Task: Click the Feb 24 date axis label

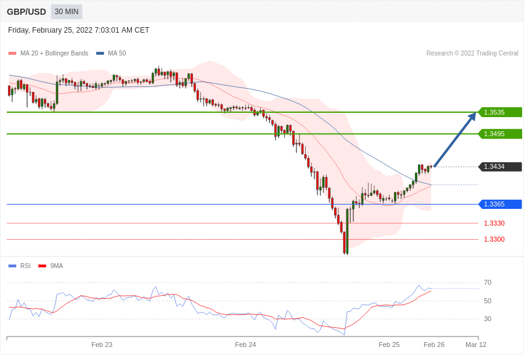Action: 245,345
